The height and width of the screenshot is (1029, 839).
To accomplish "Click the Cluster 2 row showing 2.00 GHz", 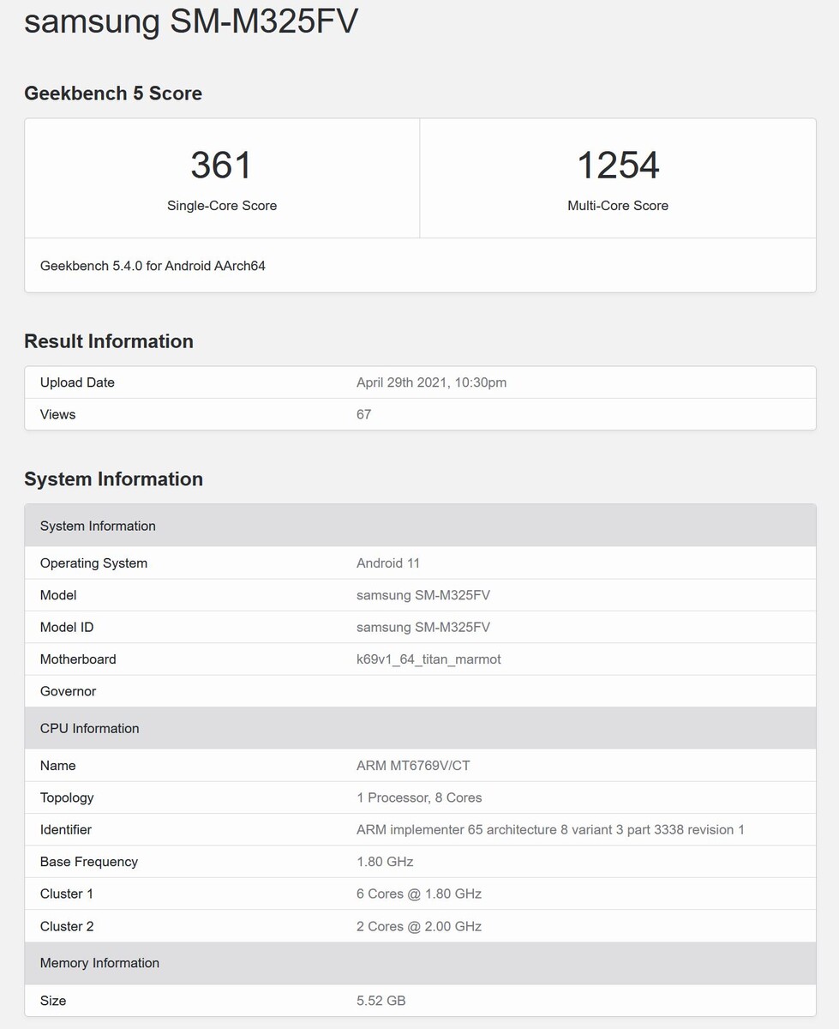I will point(419,926).
